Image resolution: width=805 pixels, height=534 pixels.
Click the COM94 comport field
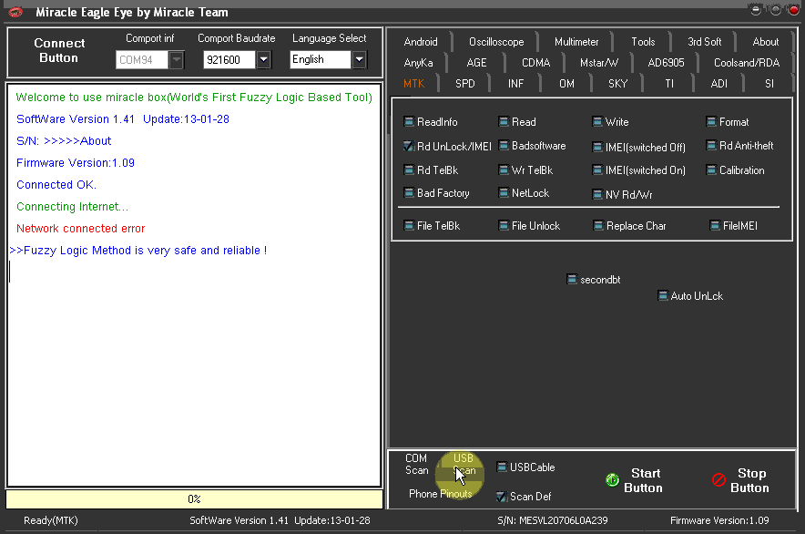pyautogui.click(x=142, y=59)
